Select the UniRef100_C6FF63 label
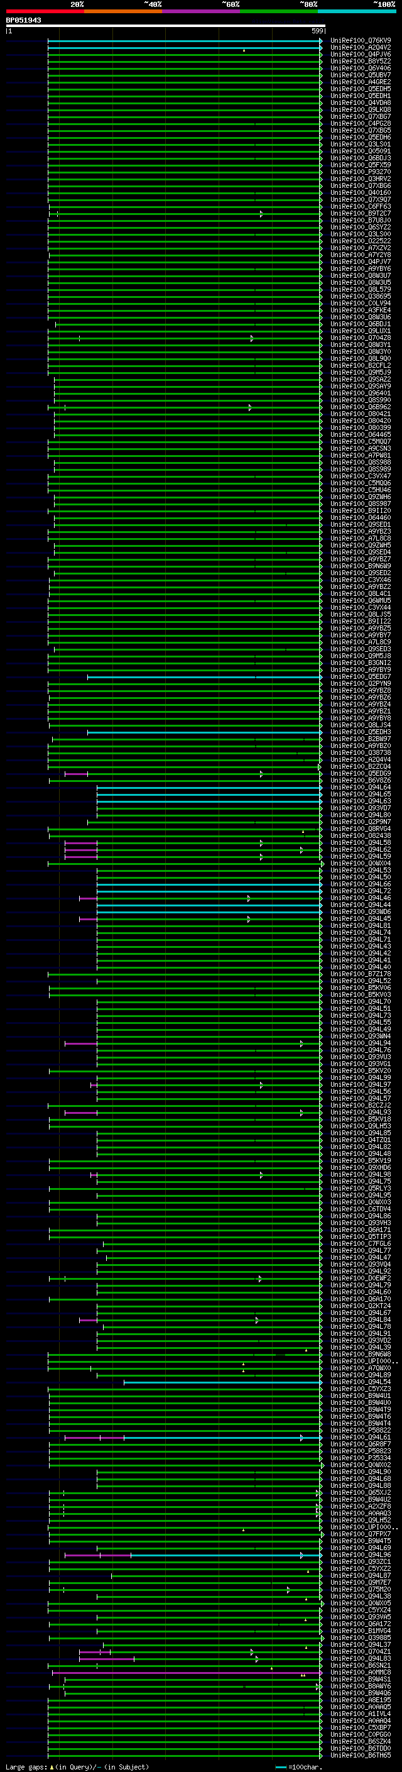This screenshot has height=1772, width=402. pos(360,206)
